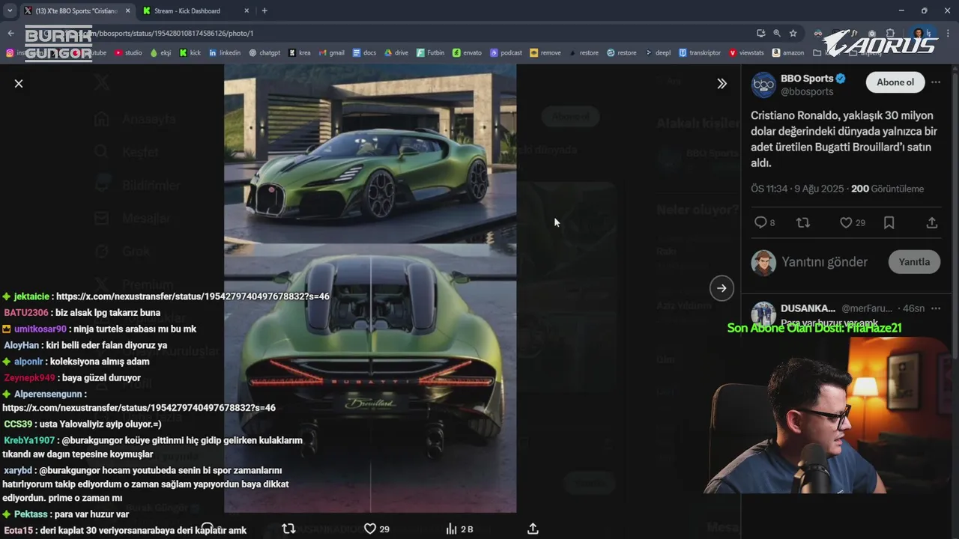Open the krea bookmark
The height and width of the screenshot is (539, 959).
(x=300, y=52)
